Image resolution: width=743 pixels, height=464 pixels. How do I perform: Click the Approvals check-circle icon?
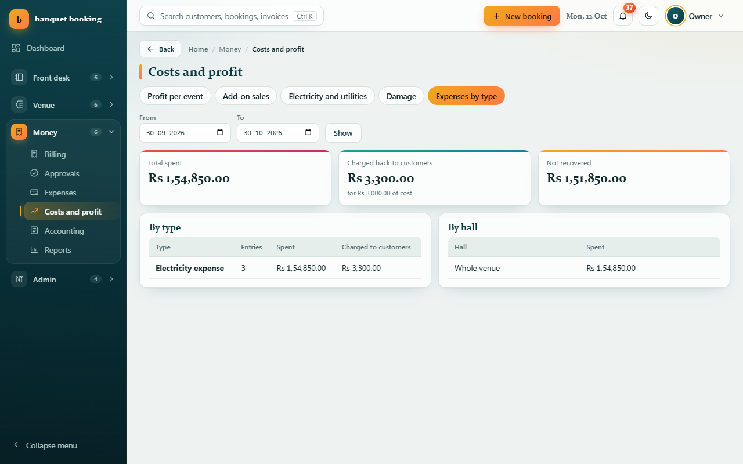pyautogui.click(x=34, y=173)
